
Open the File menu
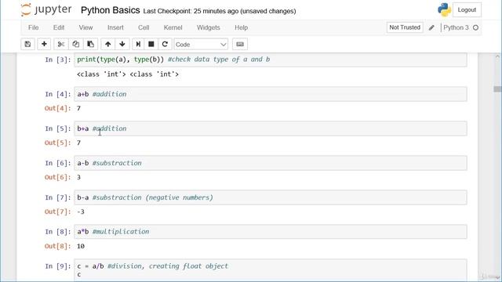pyautogui.click(x=33, y=27)
